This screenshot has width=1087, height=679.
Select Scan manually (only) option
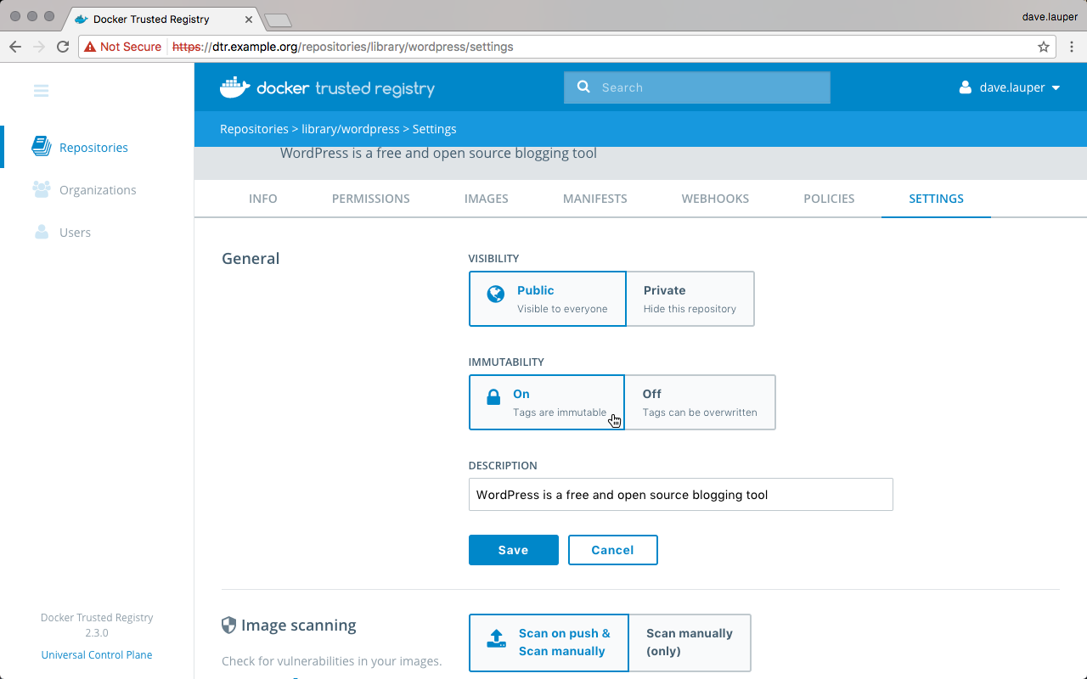(689, 643)
